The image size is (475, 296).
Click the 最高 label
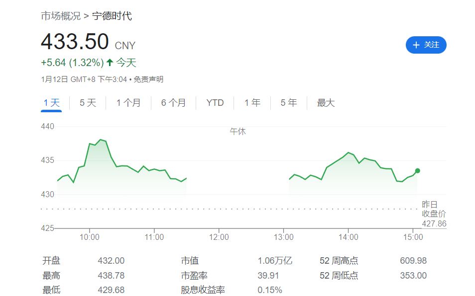click(x=51, y=276)
